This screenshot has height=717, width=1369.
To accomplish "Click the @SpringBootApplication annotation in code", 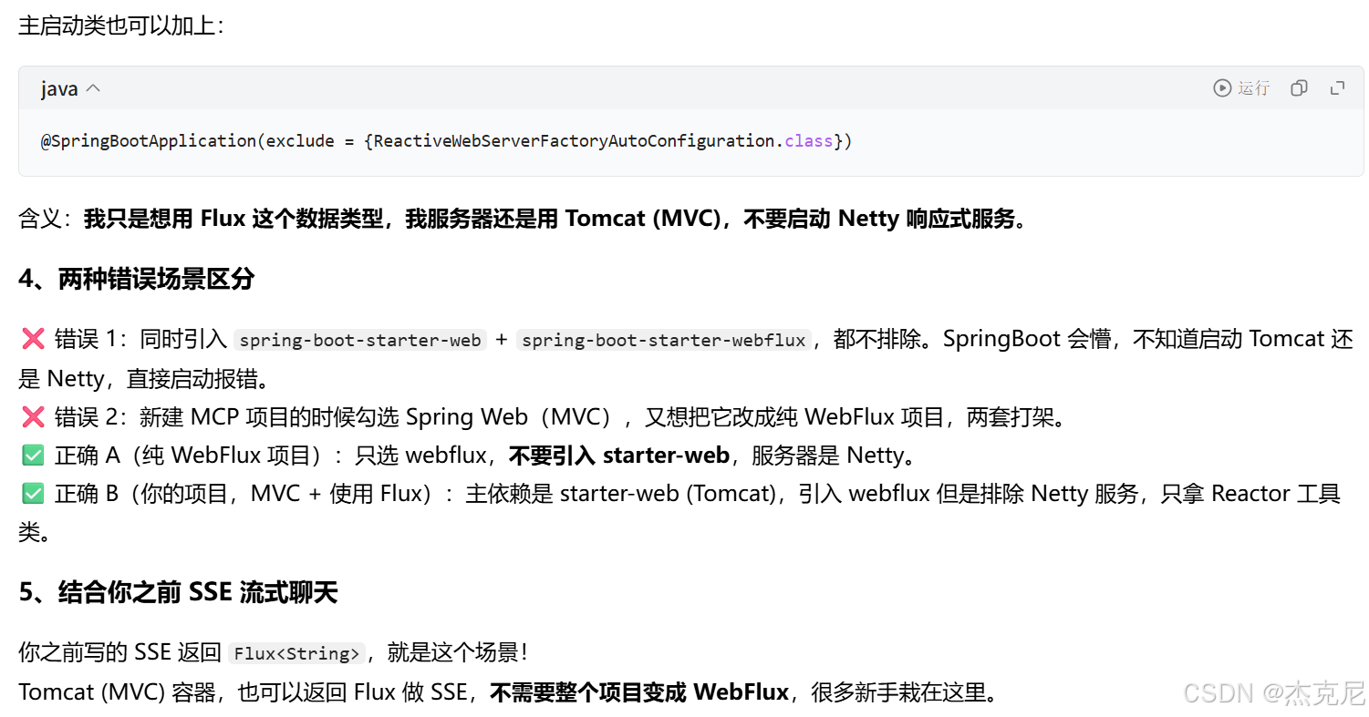I will coord(149,141).
